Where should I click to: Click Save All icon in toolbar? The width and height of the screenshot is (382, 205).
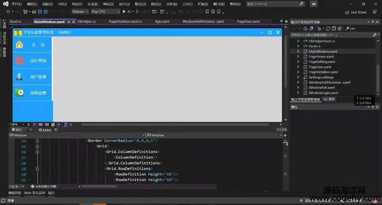(x=46, y=12)
